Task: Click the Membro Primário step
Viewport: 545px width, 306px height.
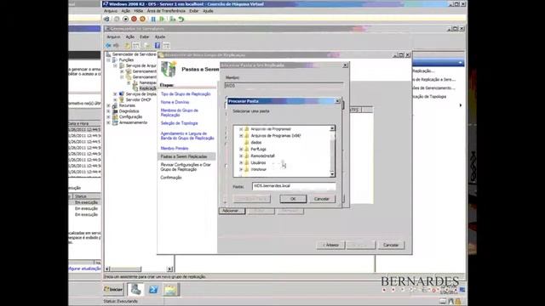Action: [x=175, y=148]
